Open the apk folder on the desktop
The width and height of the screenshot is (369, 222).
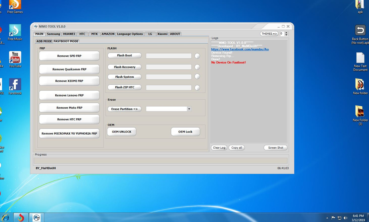(x=360, y=7)
